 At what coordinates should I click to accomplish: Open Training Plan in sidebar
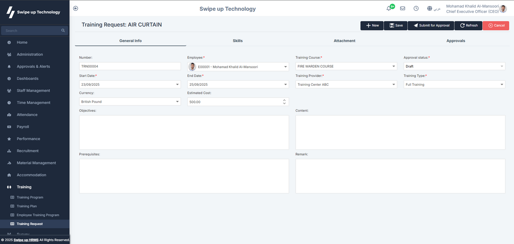[27, 206]
